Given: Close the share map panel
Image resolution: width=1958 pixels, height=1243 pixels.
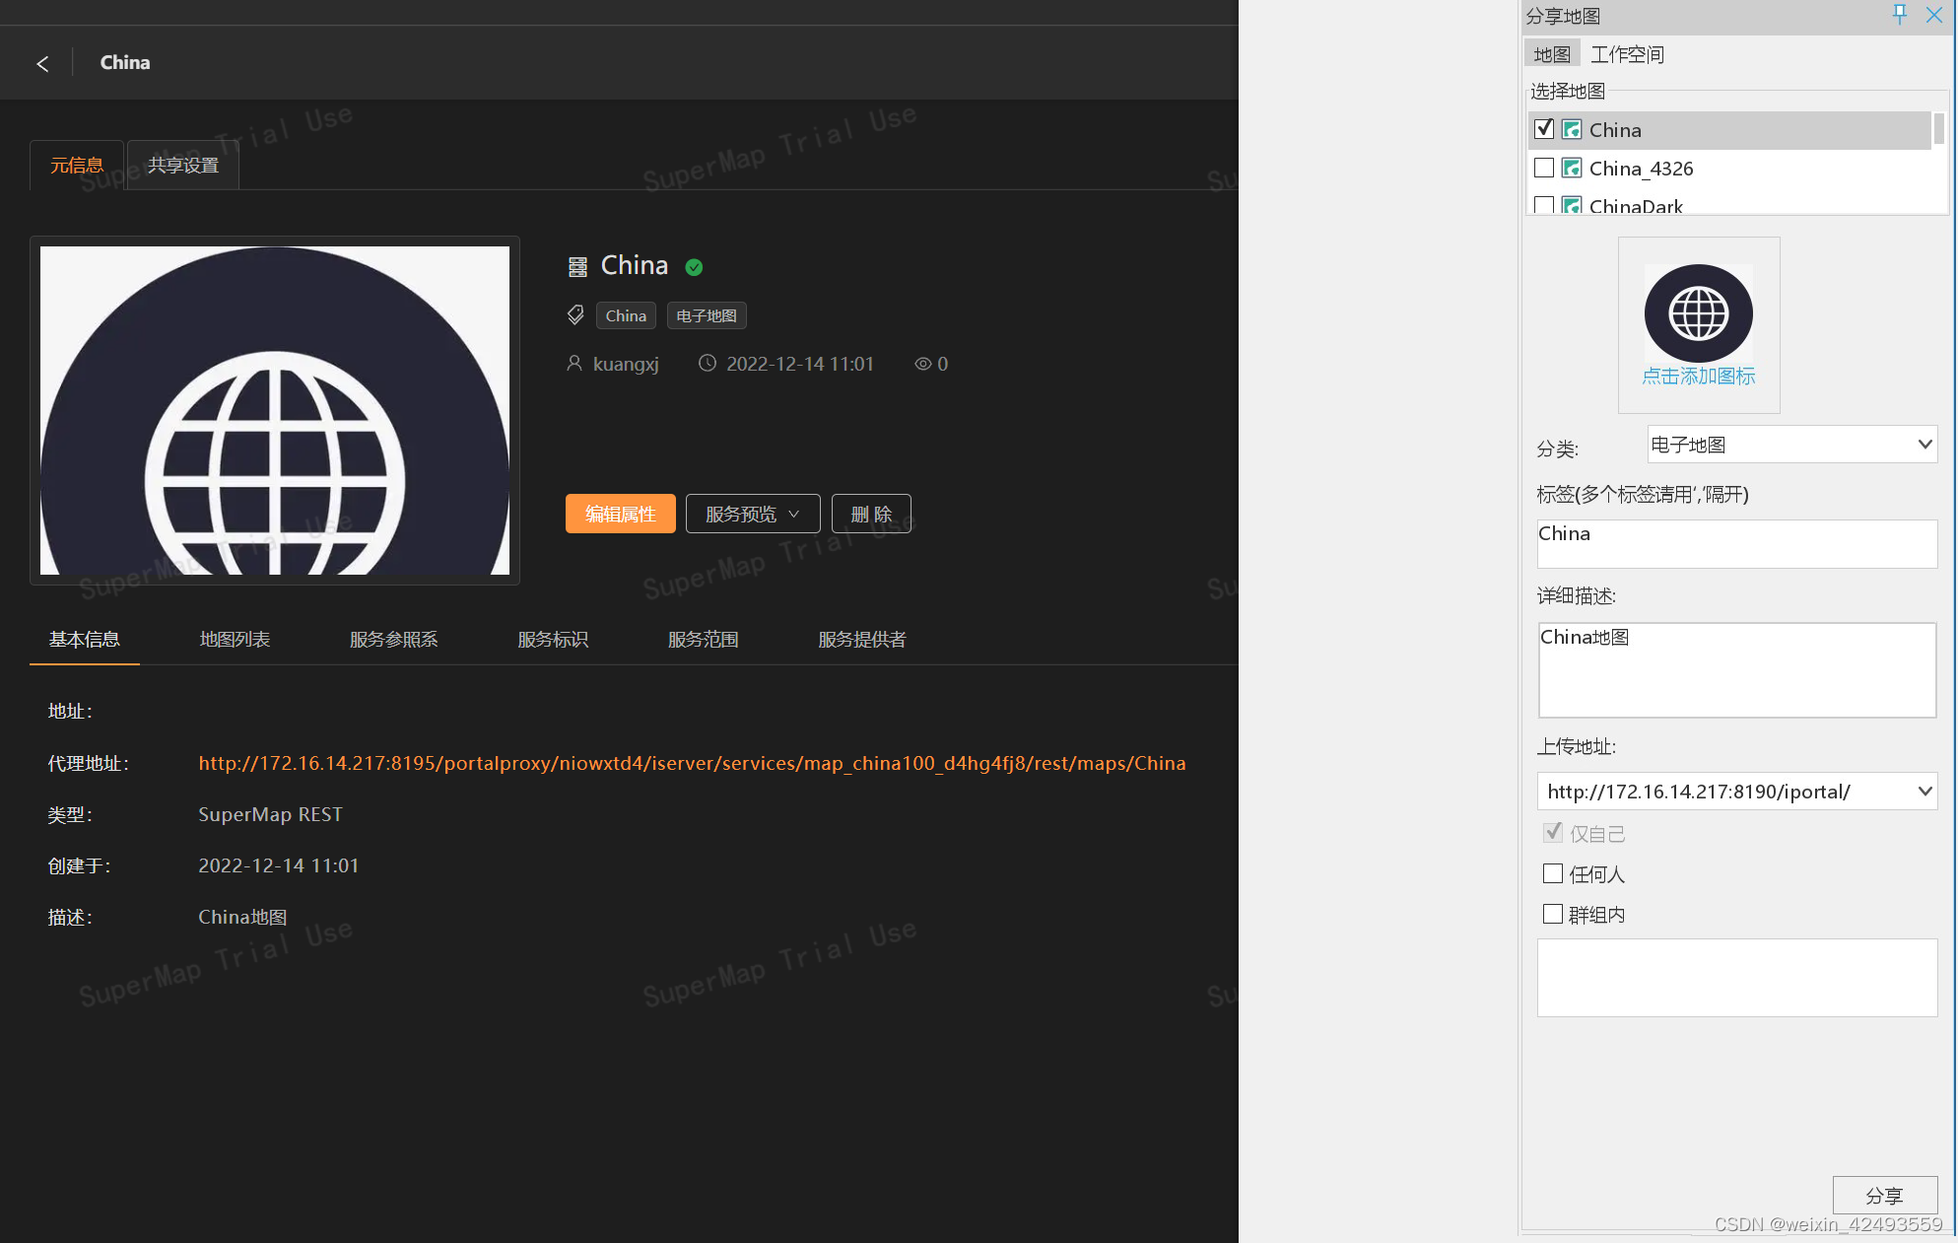Looking at the screenshot, I should pyautogui.click(x=1934, y=15).
